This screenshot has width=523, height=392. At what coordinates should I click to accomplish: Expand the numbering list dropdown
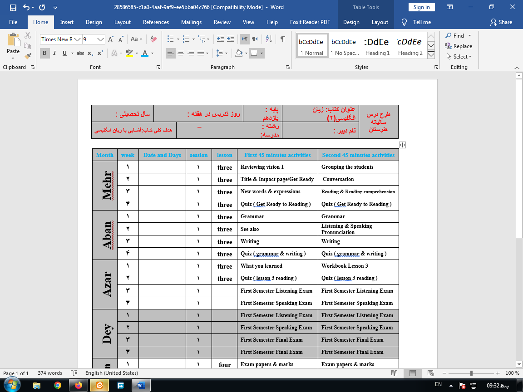click(x=193, y=39)
